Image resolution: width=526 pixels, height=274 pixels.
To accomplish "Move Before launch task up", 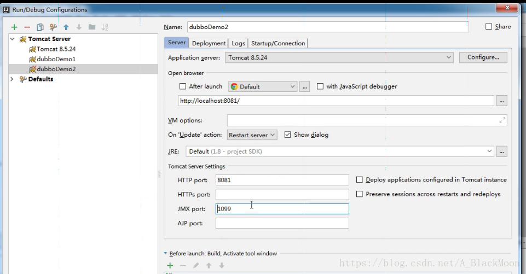I will tap(209, 266).
